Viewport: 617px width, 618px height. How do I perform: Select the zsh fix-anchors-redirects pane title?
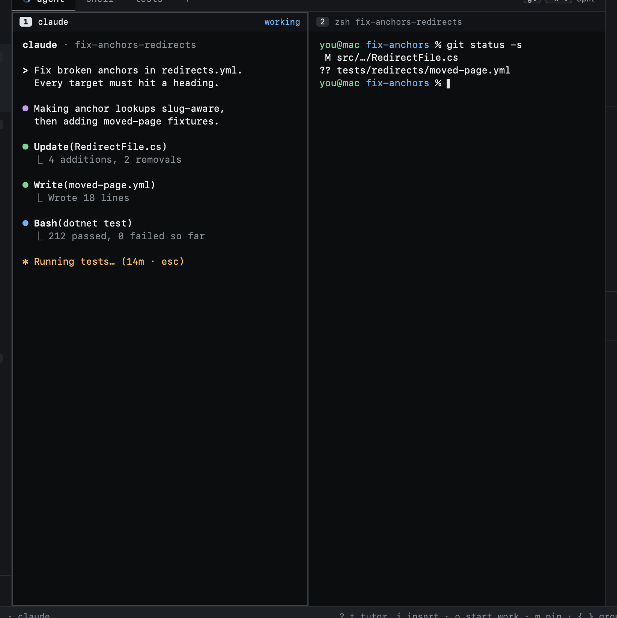pyautogui.click(x=398, y=22)
